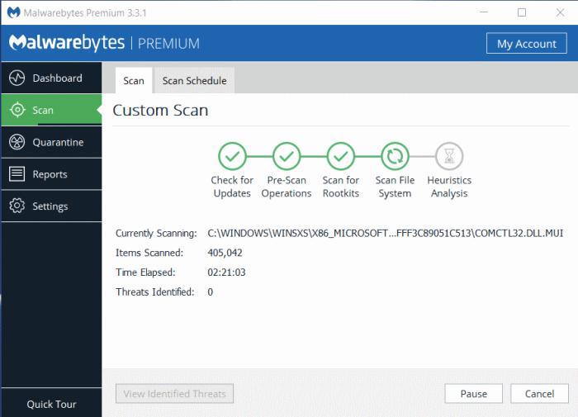Click the Scan for Rootkits checkmark circle

[340, 156]
